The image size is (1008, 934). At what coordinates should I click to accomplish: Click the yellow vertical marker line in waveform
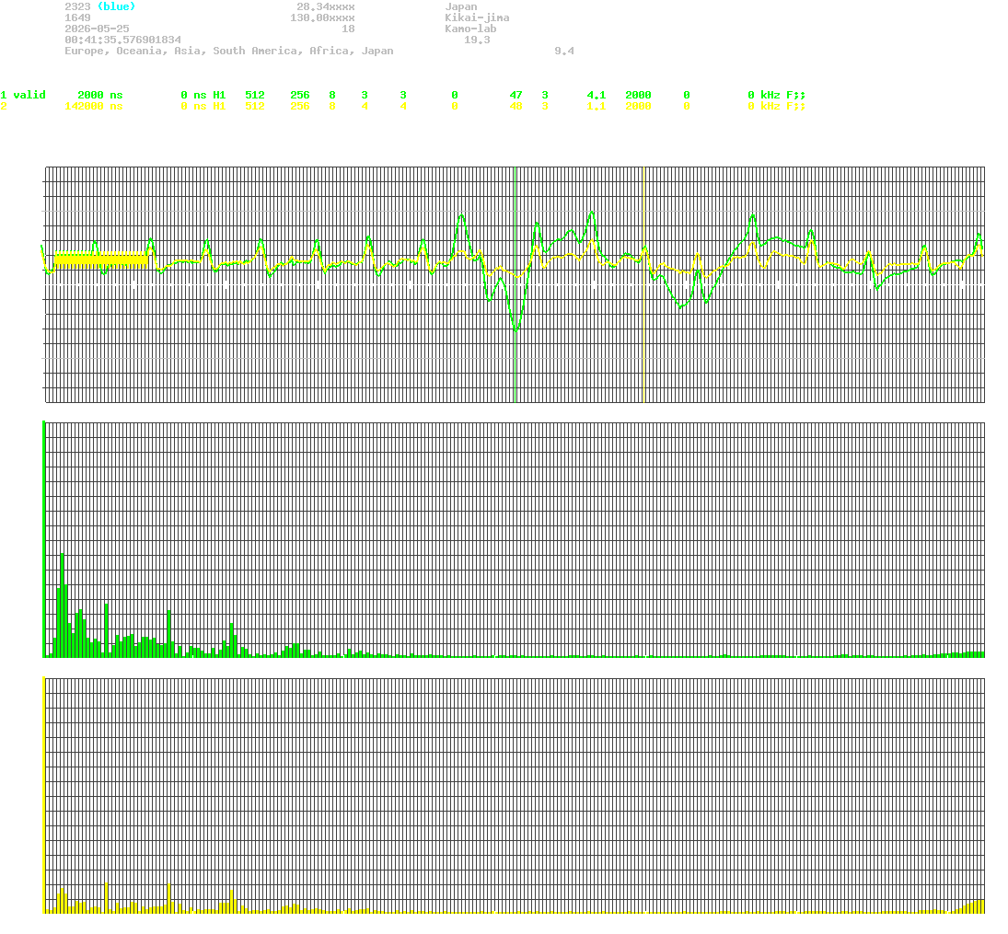point(644,284)
